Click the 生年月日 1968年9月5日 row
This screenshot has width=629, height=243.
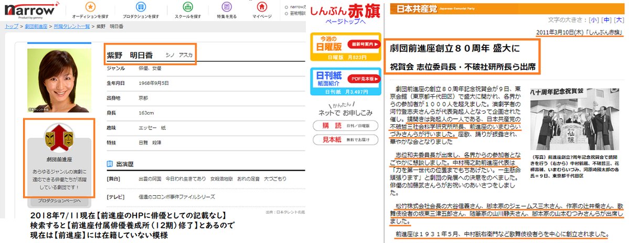tap(206, 83)
